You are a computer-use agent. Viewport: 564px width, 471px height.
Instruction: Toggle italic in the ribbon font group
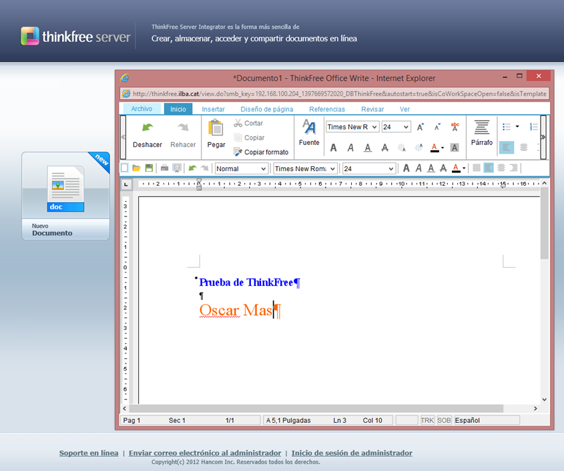coord(350,148)
